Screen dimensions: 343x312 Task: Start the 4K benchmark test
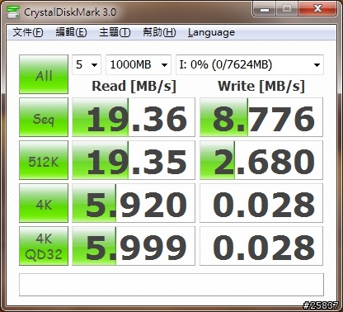(44, 203)
